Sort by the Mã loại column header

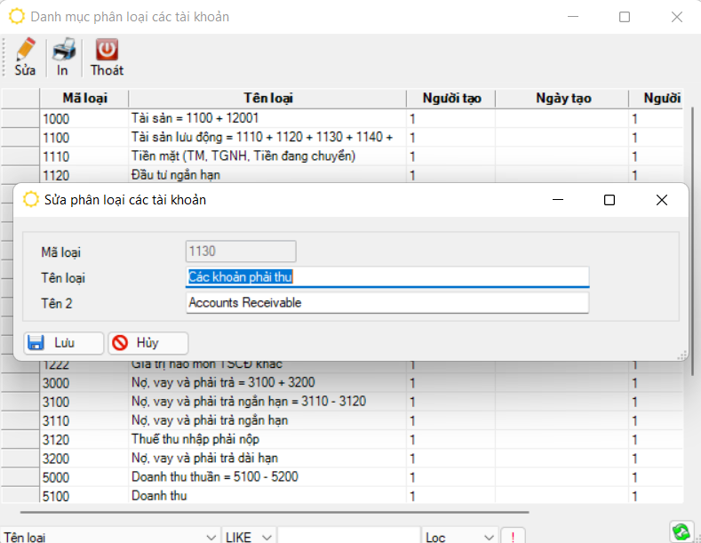pos(84,99)
